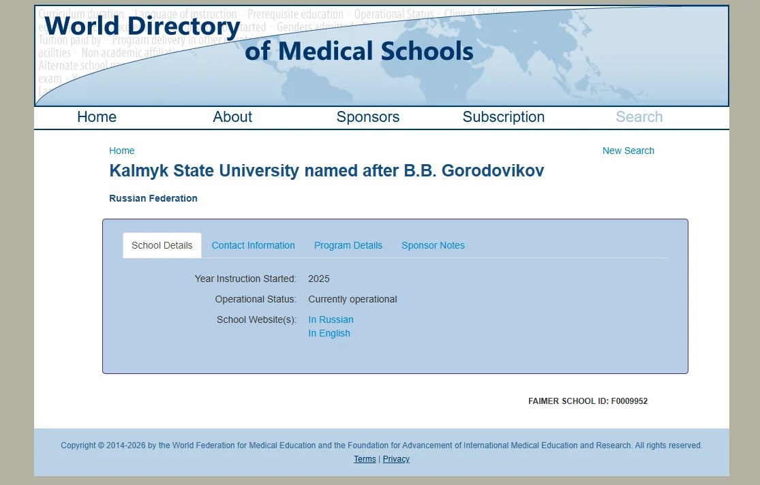Open the school website In Russian
The width and height of the screenshot is (760, 485).
pyautogui.click(x=331, y=319)
